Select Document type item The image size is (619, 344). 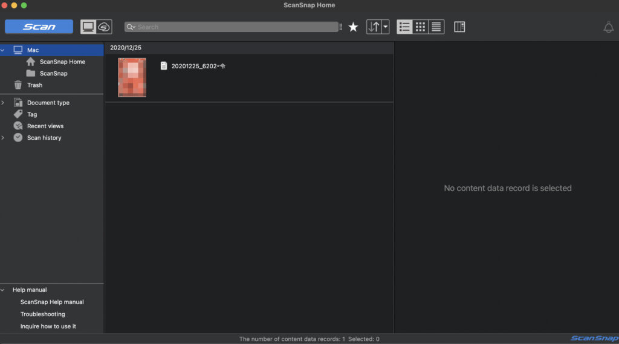coord(48,103)
